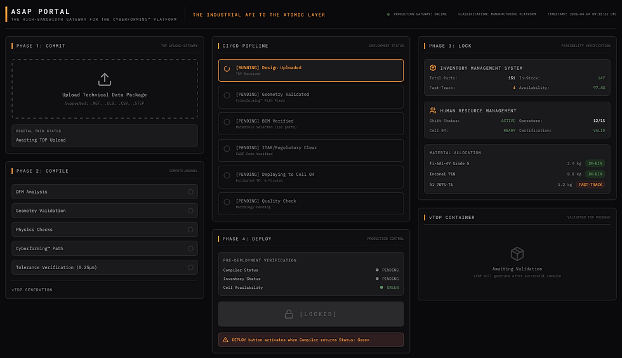Click the Cell 04 READY value
Screen dimensions: 622x358
509,130
